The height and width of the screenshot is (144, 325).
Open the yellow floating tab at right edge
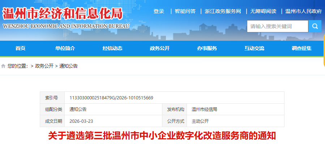[x=324, y=50]
